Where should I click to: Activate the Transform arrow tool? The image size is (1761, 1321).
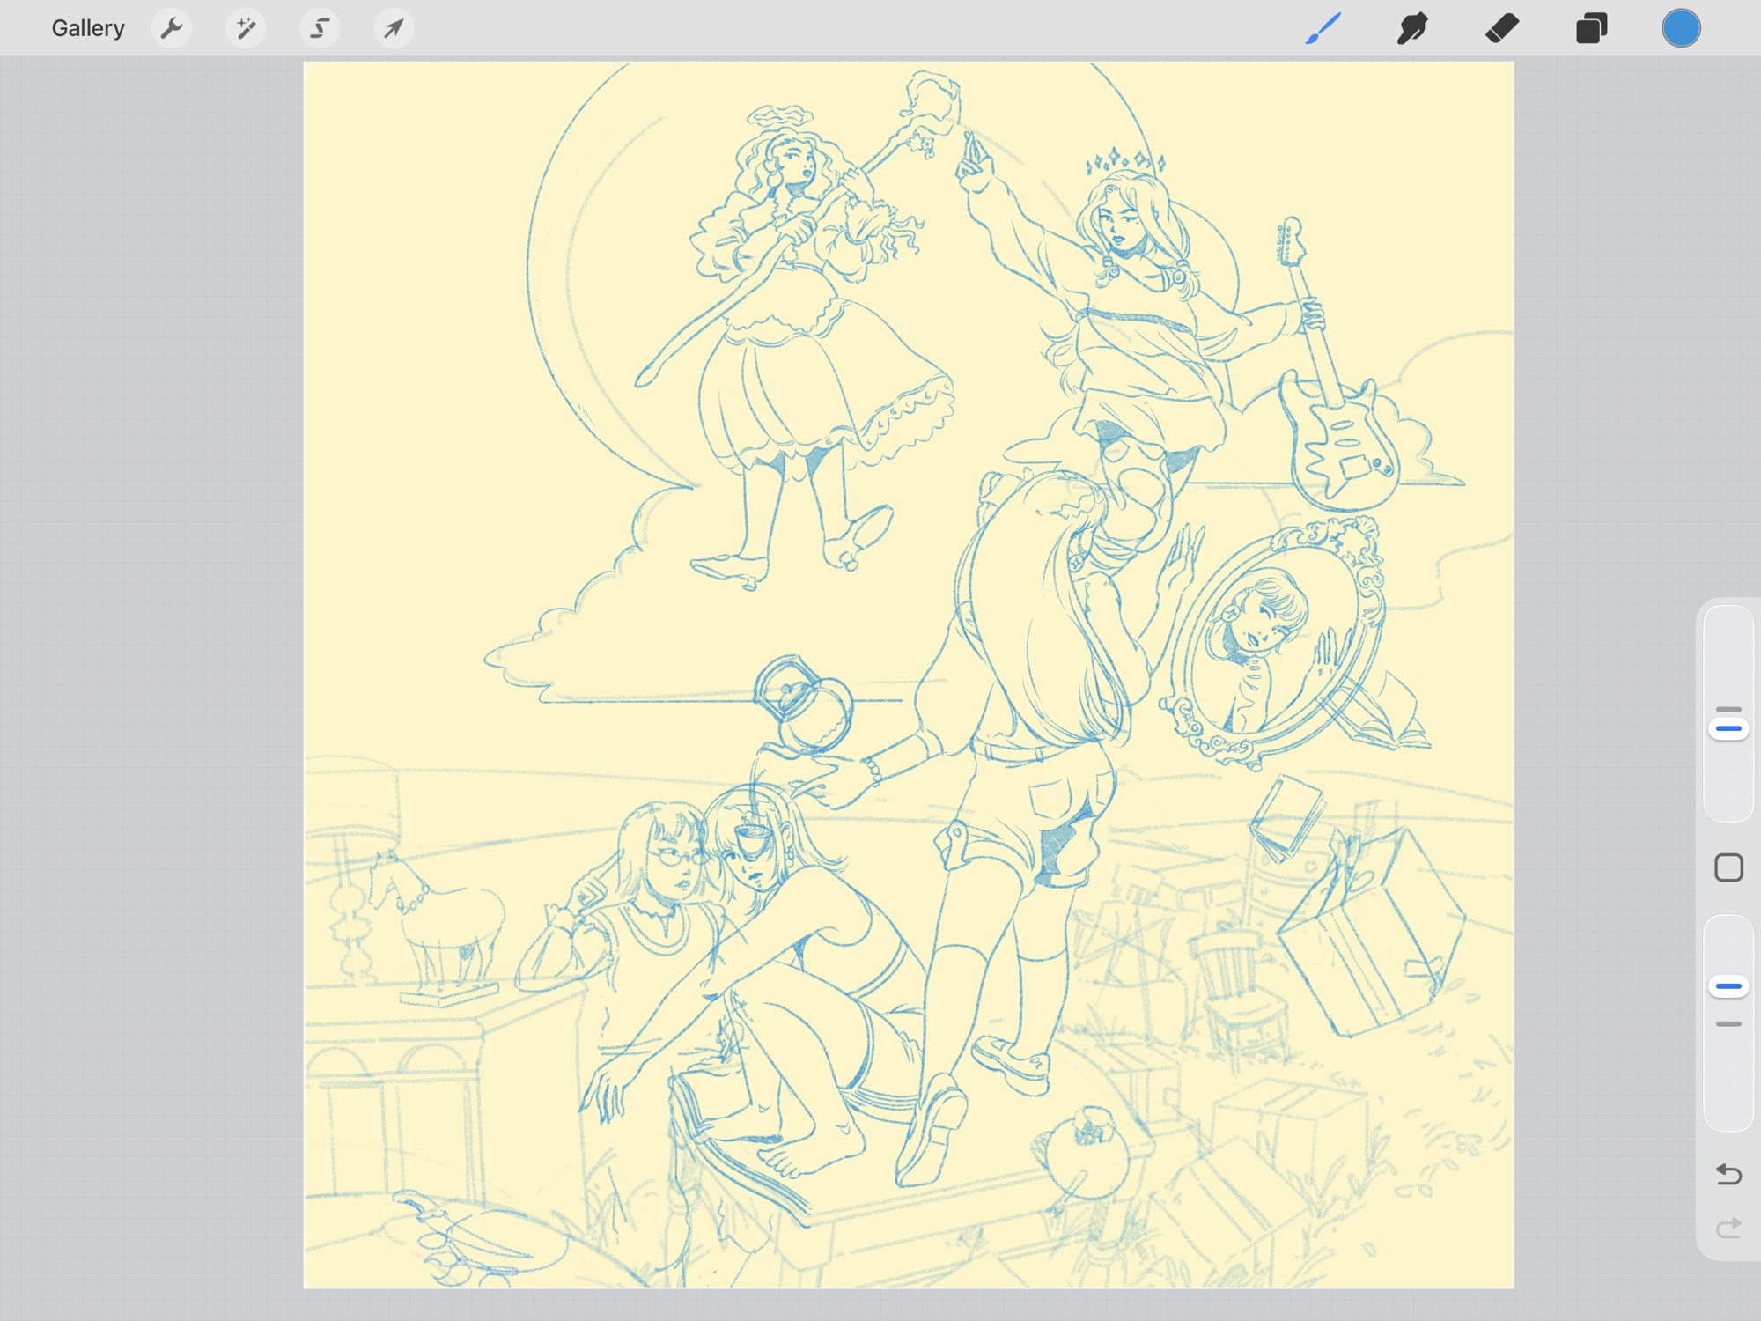[394, 28]
